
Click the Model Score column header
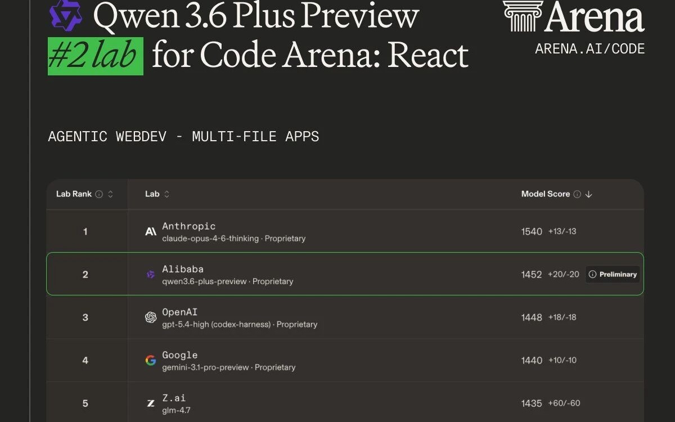point(546,194)
